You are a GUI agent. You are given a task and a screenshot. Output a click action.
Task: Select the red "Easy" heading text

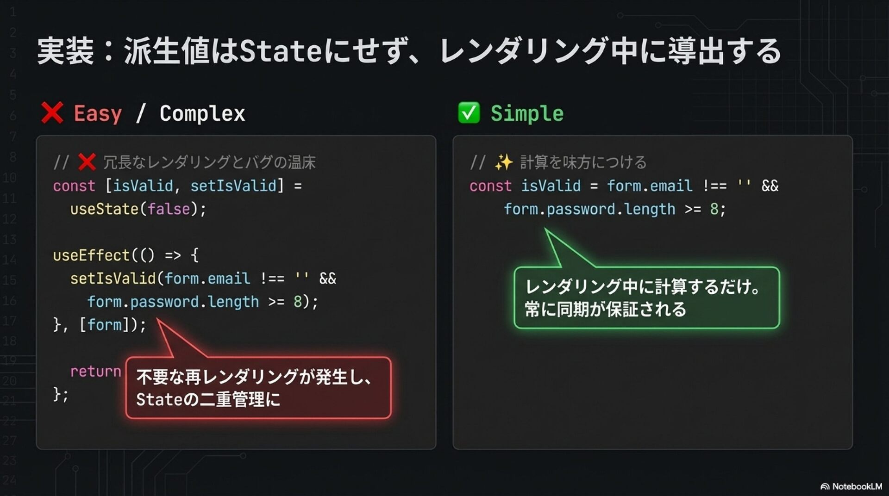[x=98, y=113]
